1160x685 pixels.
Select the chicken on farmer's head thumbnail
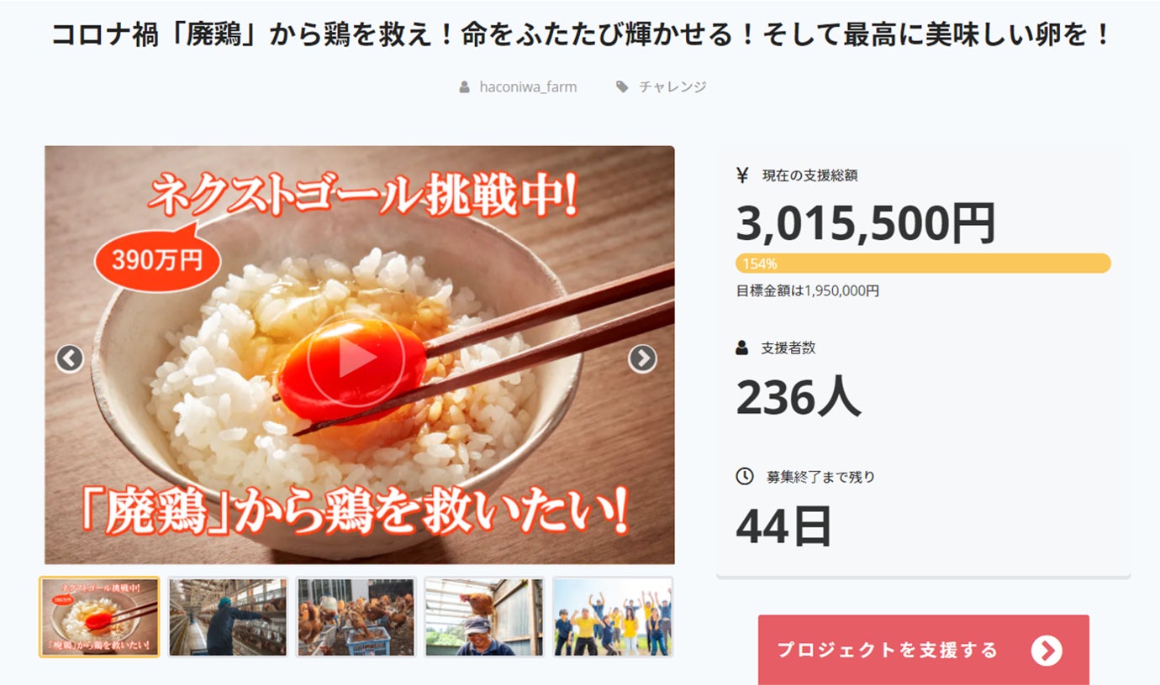(484, 617)
